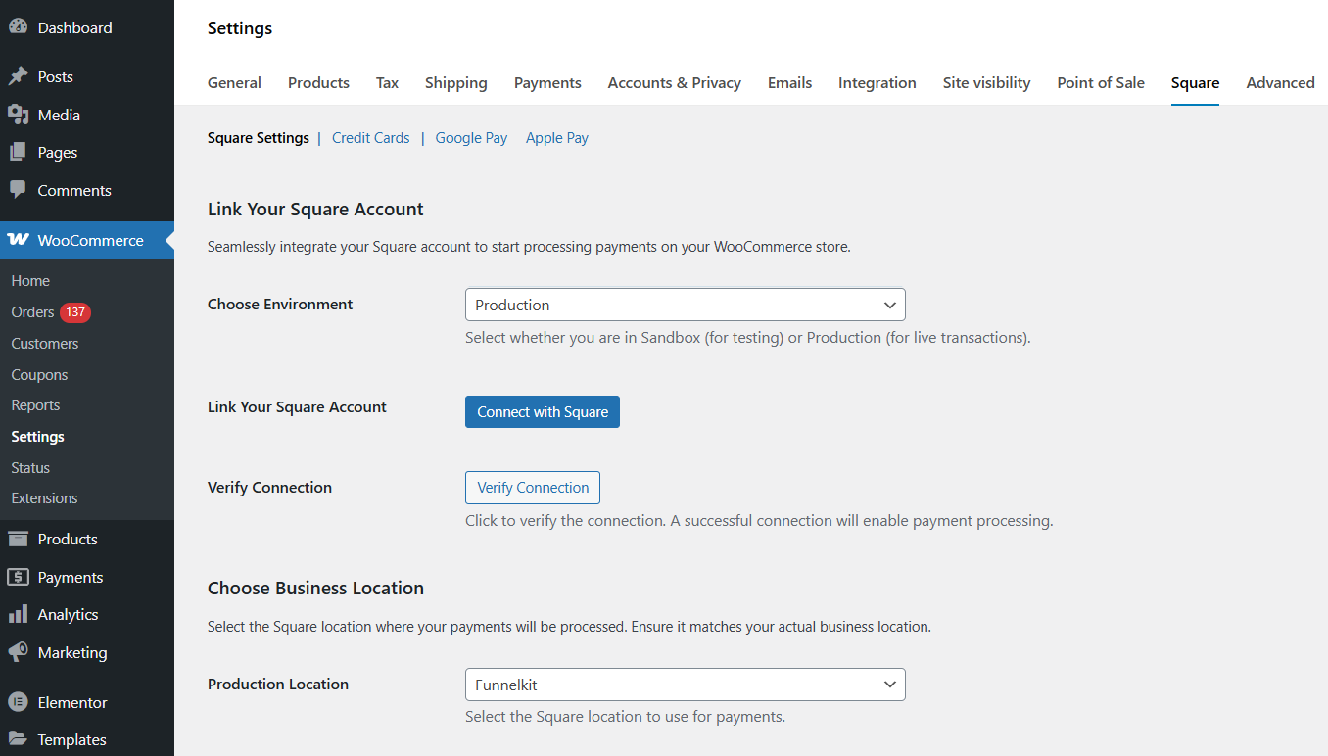Viewport: 1328px width, 756px height.
Task: Open the Pages menu label
Action: pos(57,153)
